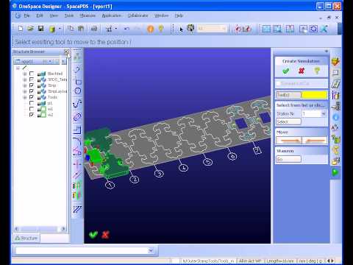Select the spline curve tool
The image size is (353, 265).
coord(77,104)
